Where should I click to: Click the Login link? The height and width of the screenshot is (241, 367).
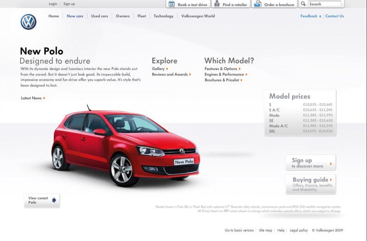point(53,4)
